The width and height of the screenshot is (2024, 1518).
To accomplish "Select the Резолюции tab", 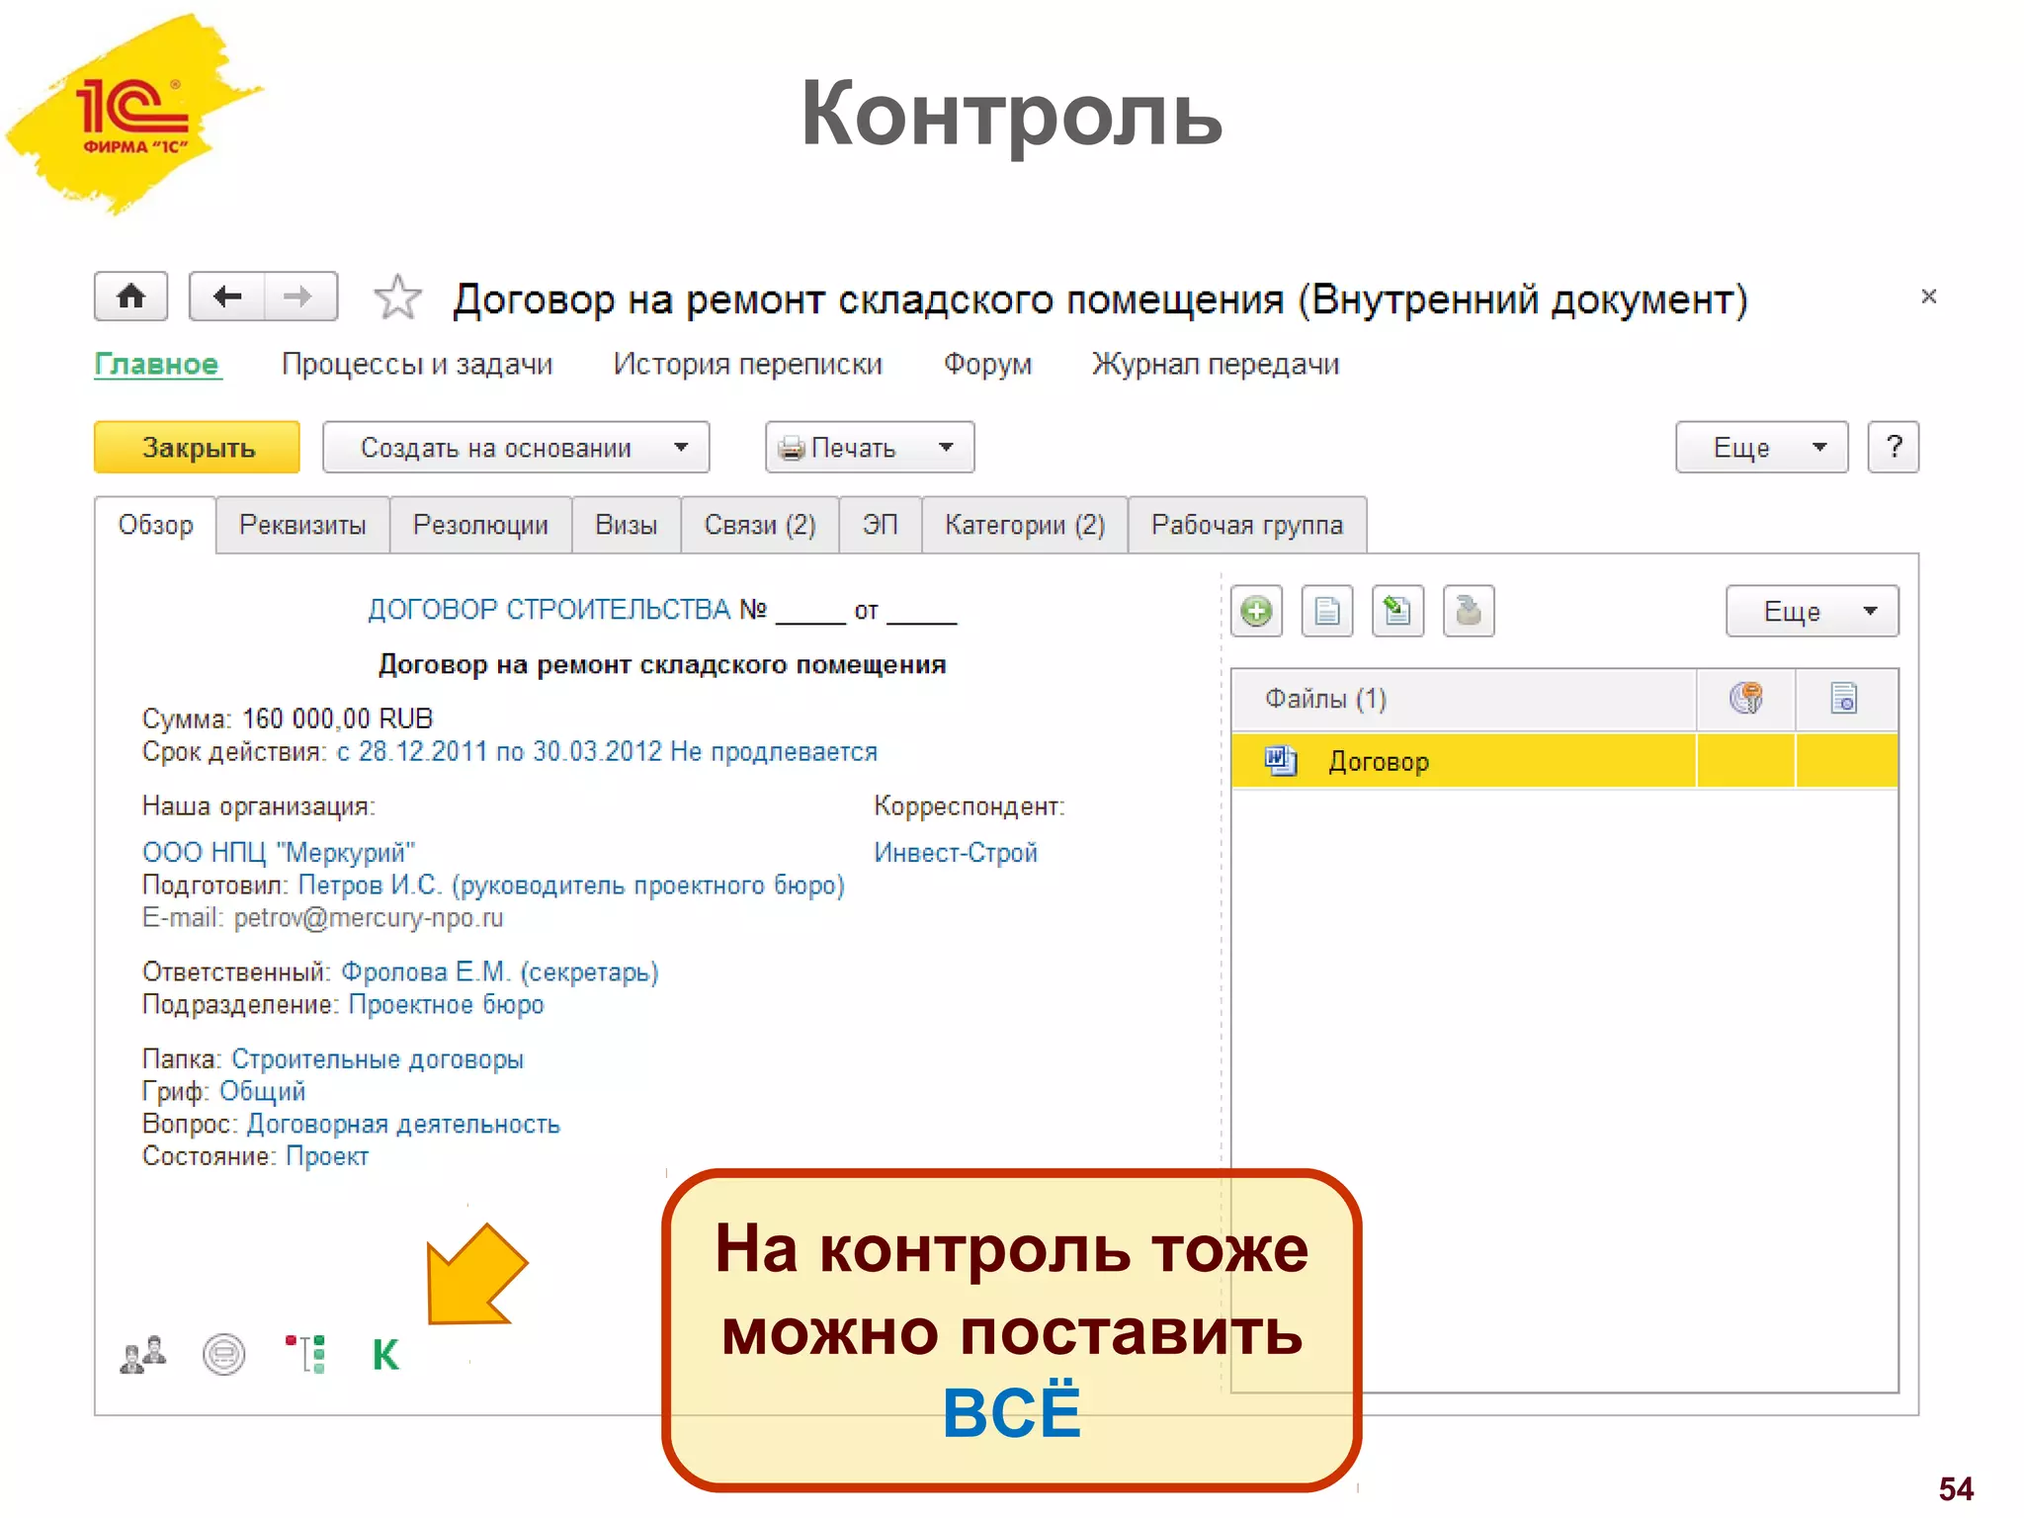I will click(x=480, y=525).
